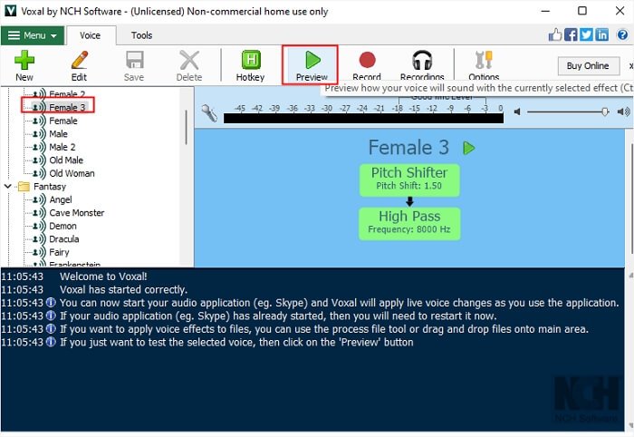Select the Voice tab
634x437 pixels.
(91, 35)
